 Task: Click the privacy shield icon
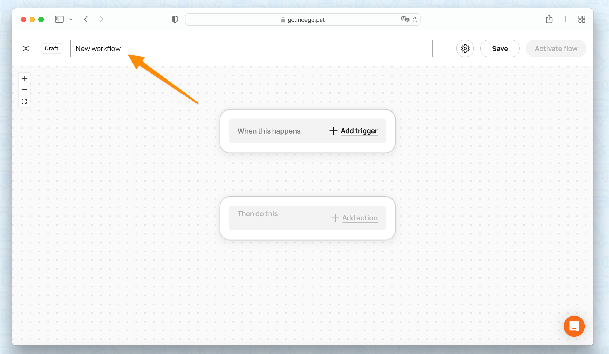[175, 19]
